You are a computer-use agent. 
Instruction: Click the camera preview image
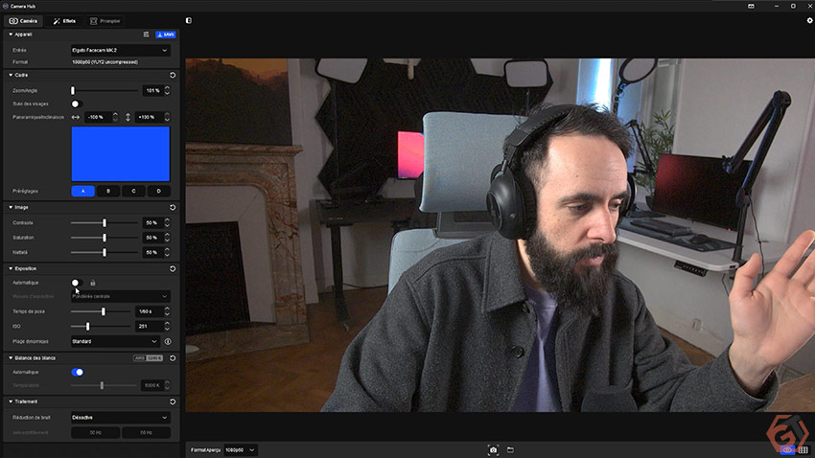[500, 235]
